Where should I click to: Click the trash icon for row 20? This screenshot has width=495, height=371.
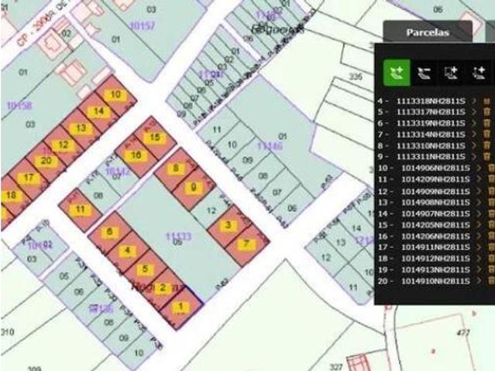[x=491, y=281]
